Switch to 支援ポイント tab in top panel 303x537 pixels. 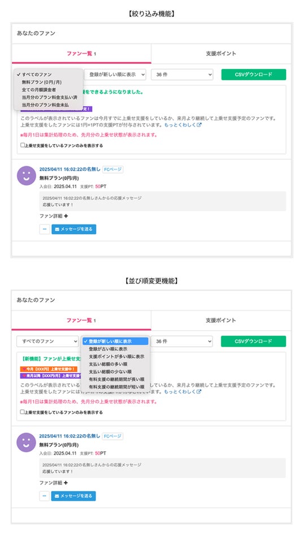(221, 54)
